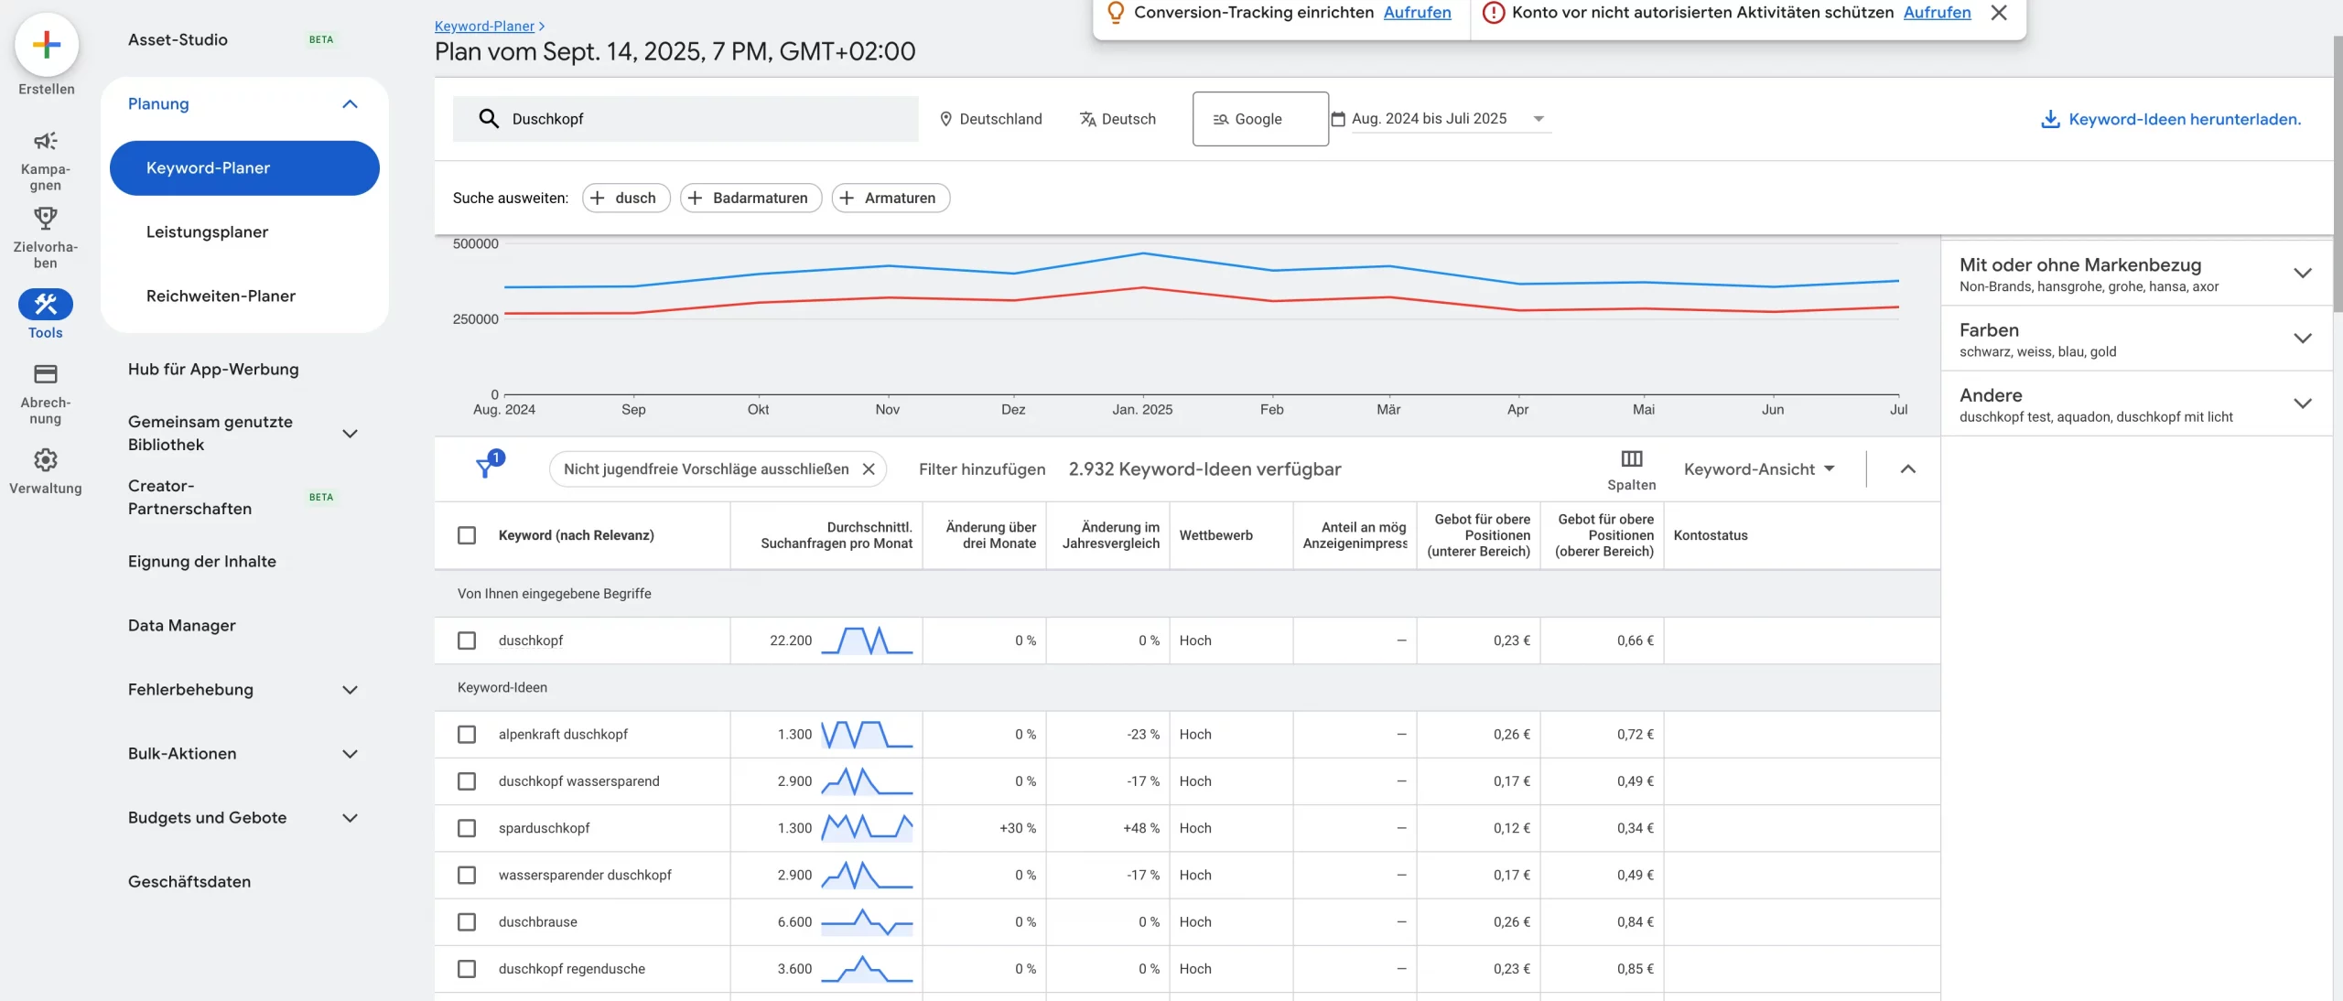
Task: Open Abrechnung from the sidebar icon
Action: [44, 375]
